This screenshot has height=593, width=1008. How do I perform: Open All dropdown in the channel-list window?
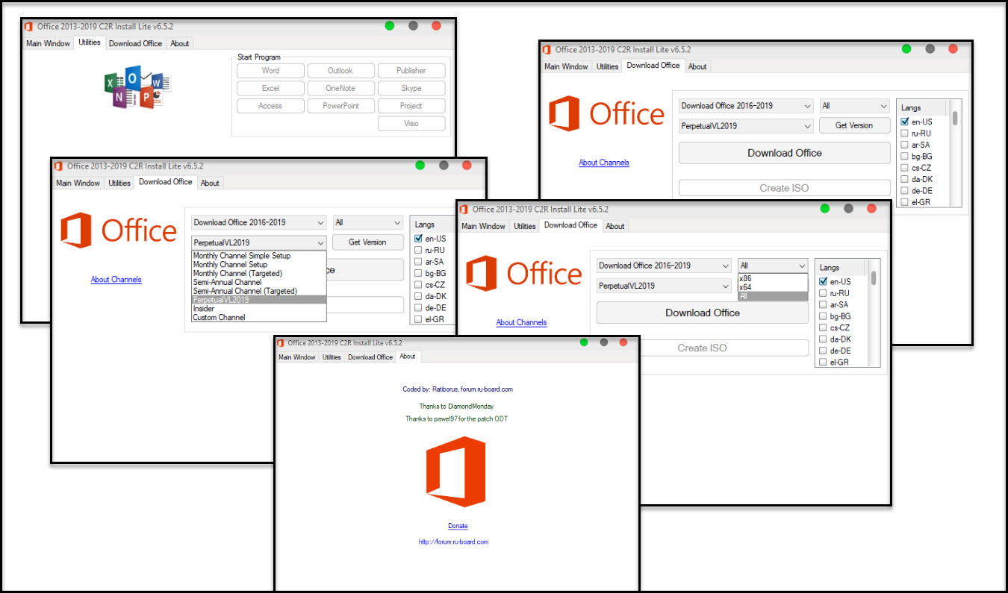tap(368, 222)
